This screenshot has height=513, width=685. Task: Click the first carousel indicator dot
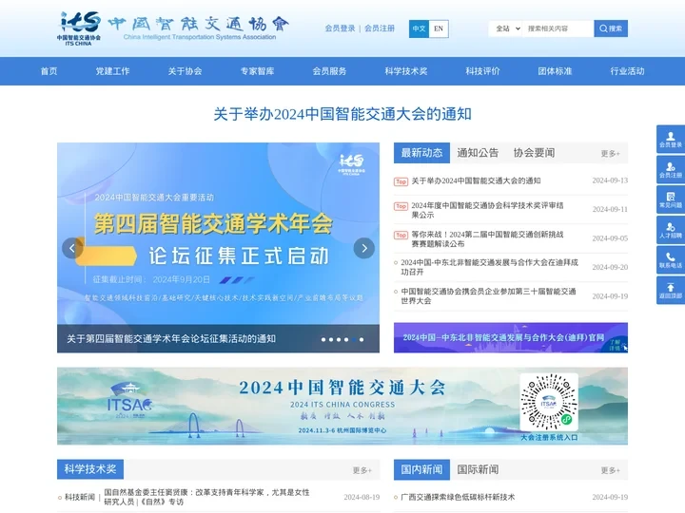click(323, 339)
